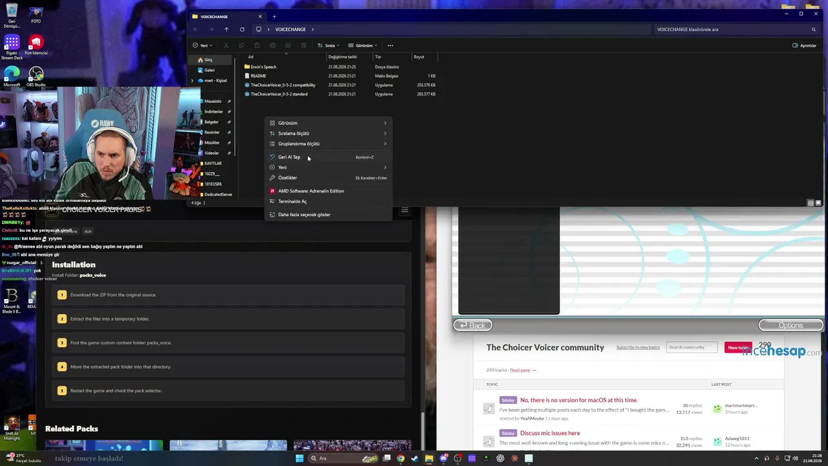Open the Windows Start menu
Screen dimensions: 828x466
pyautogui.click(x=299, y=458)
